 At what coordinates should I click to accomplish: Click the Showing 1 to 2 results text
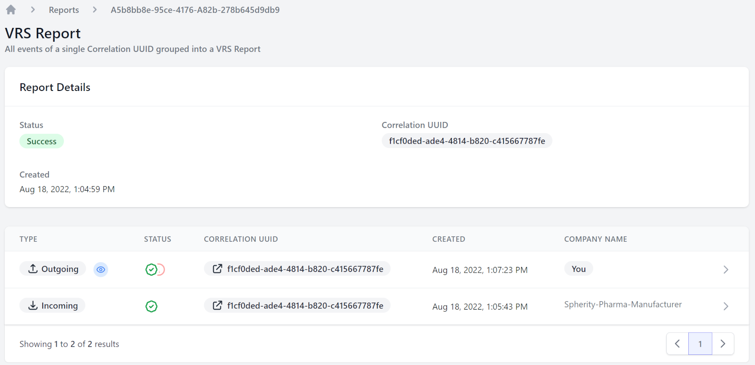point(69,344)
